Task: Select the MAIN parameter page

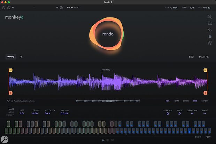Action: [x=11, y=109]
